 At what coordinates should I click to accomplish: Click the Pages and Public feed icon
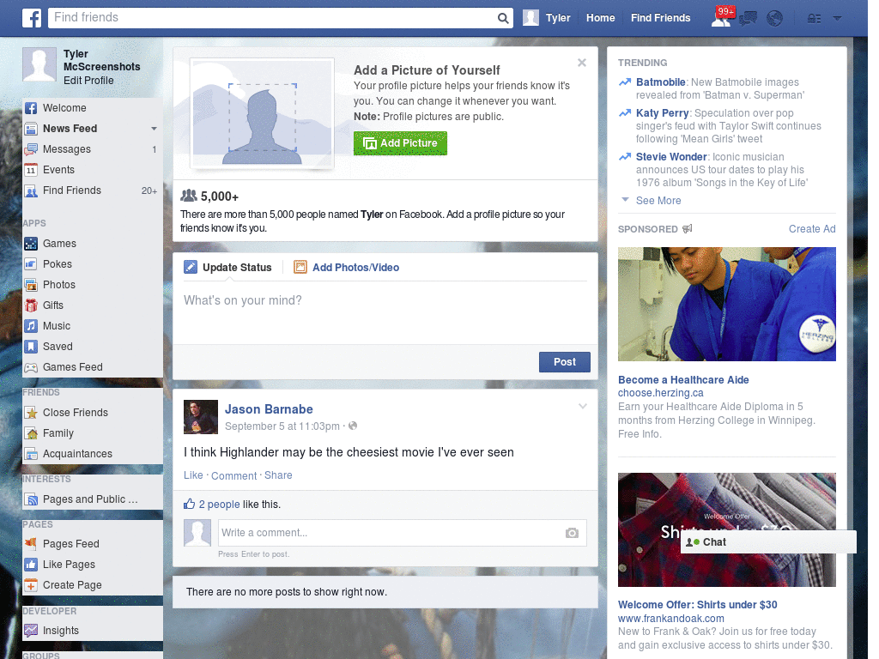(31, 499)
